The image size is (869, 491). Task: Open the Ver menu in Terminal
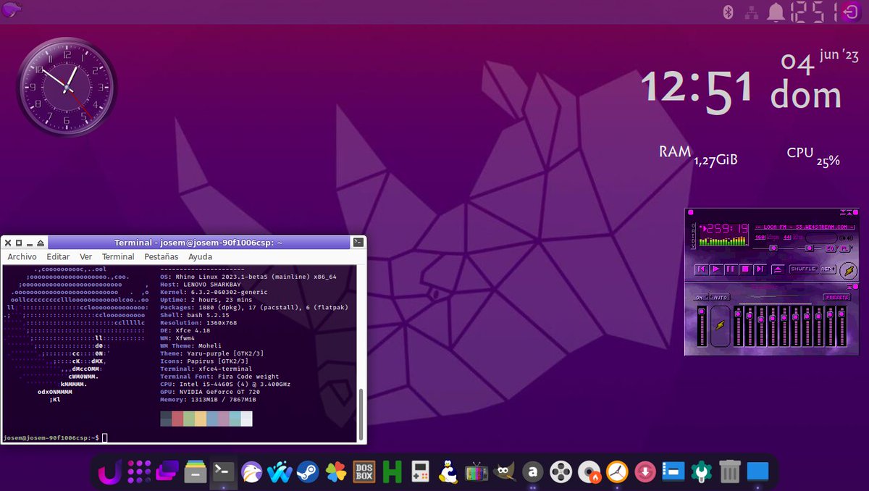pos(85,256)
